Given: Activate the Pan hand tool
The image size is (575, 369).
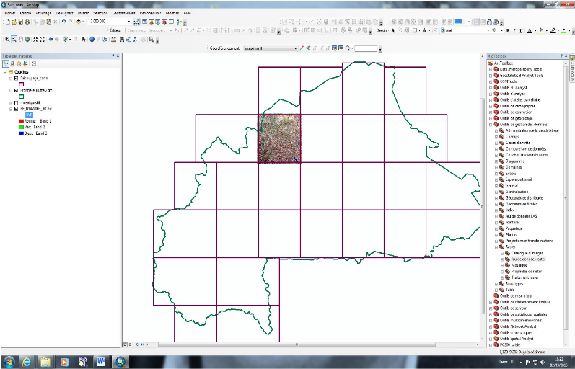Looking at the screenshot, I should tap(21, 39).
